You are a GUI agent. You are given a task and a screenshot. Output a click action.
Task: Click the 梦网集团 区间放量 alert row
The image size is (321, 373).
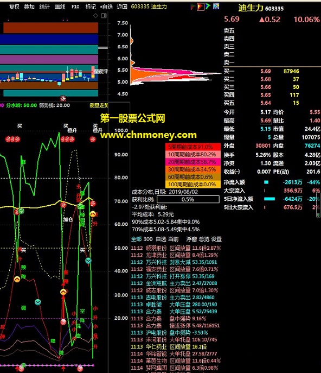tap(176, 368)
